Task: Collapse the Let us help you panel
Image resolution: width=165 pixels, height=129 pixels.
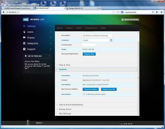Action: pos(49,56)
